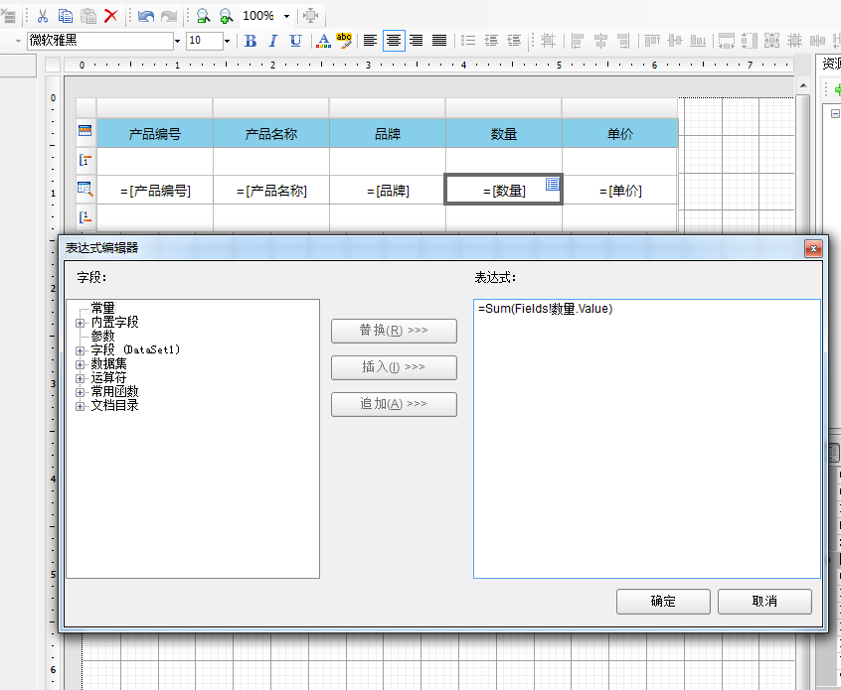The height and width of the screenshot is (690, 841).
Task: Select the =[单价] detail cell
Action: pyautogui.click(x=620, y=191)
